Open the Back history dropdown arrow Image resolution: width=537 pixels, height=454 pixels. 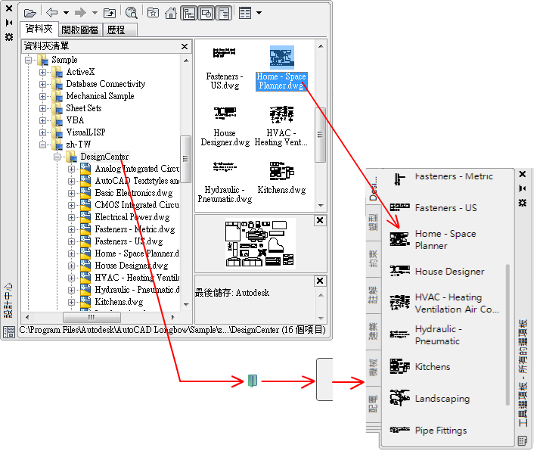[x=66, y=13]
